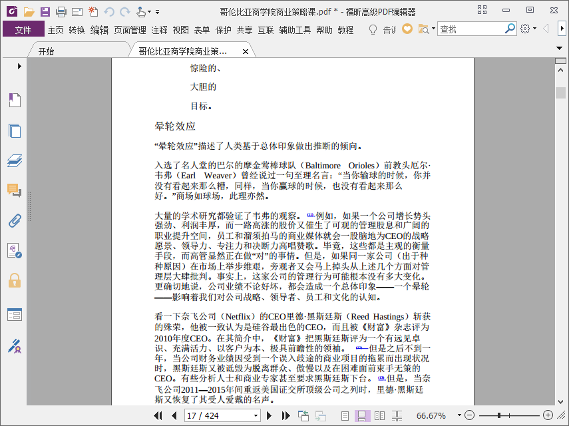Expand the left navigation panel arrow
This screenshot has height=426, width=569.
[x=19, y=66]
